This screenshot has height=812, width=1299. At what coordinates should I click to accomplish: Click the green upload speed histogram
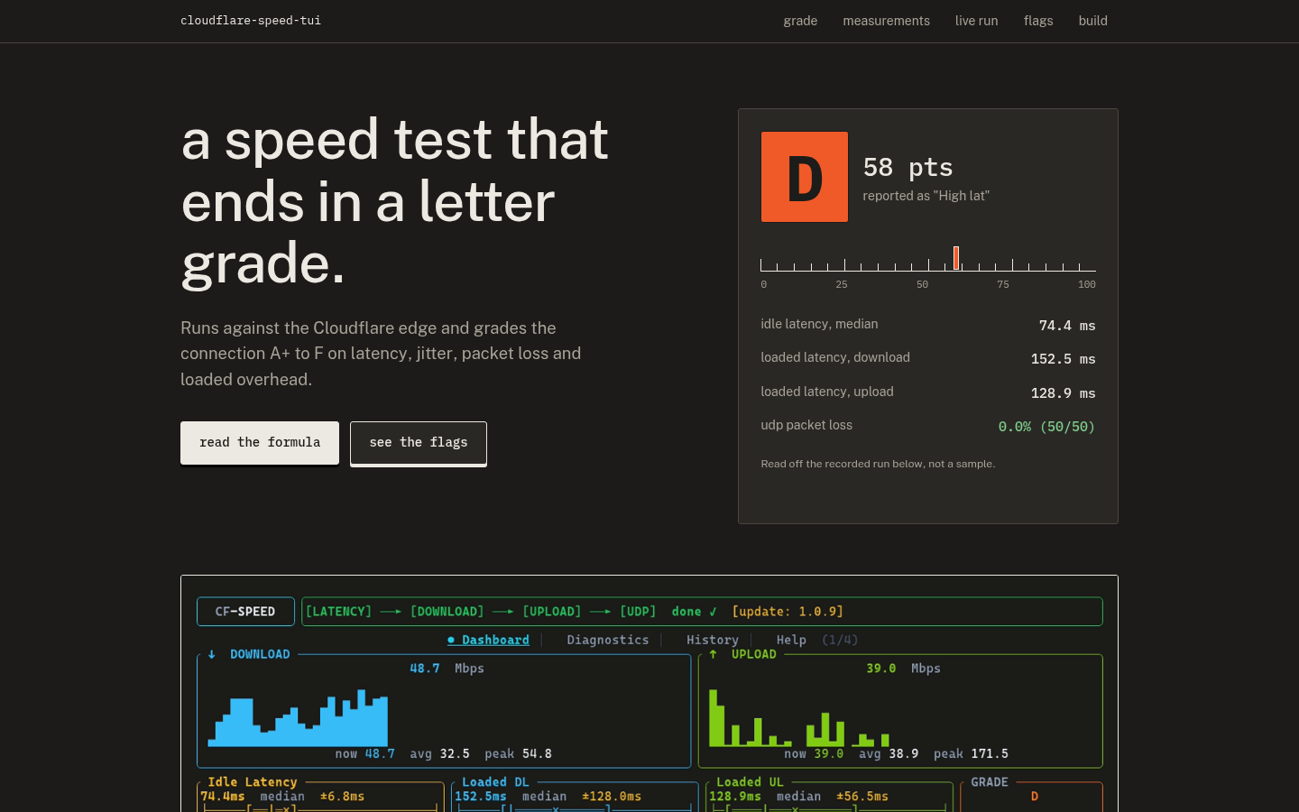799,718
